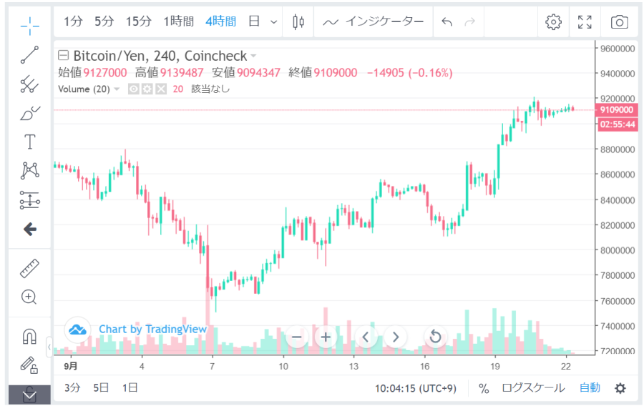Hide the Volume indicator with eye icon
The image size is (644, 406).
133,89
